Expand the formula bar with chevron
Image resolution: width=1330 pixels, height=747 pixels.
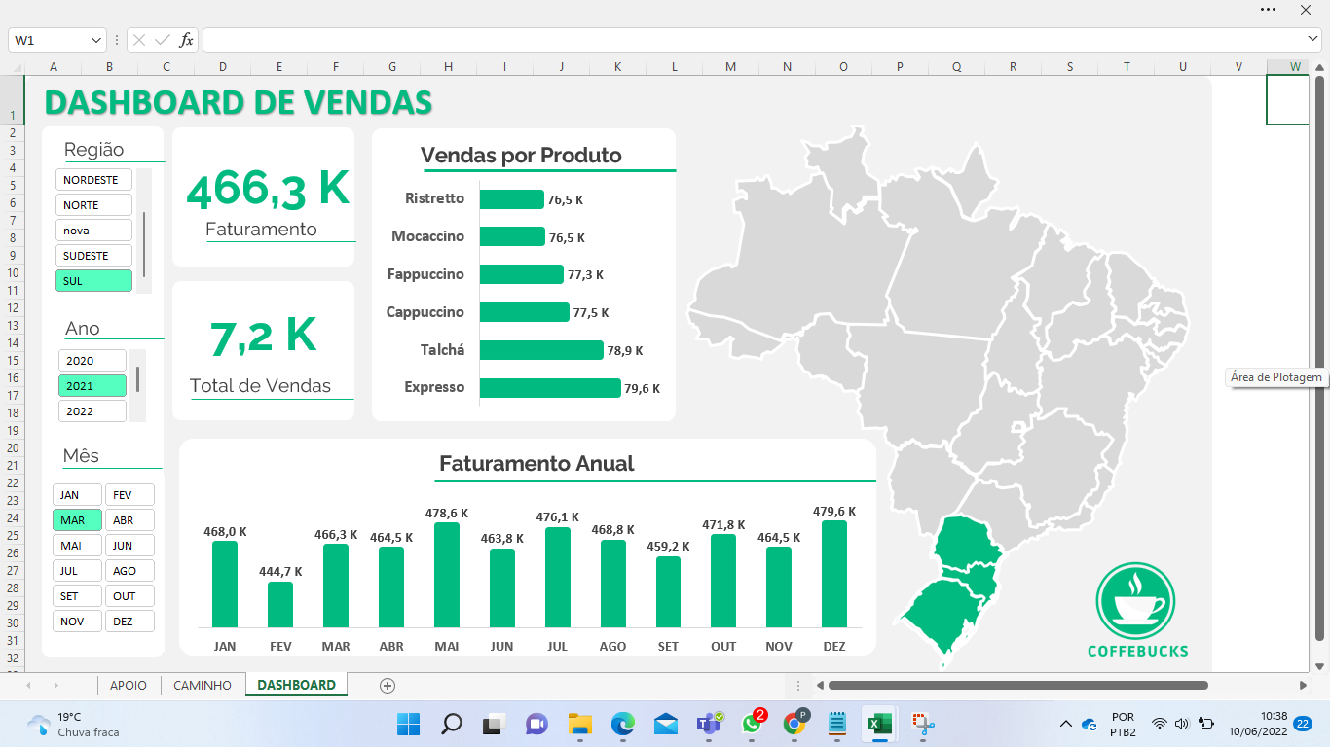click(x=1313, y=40)
